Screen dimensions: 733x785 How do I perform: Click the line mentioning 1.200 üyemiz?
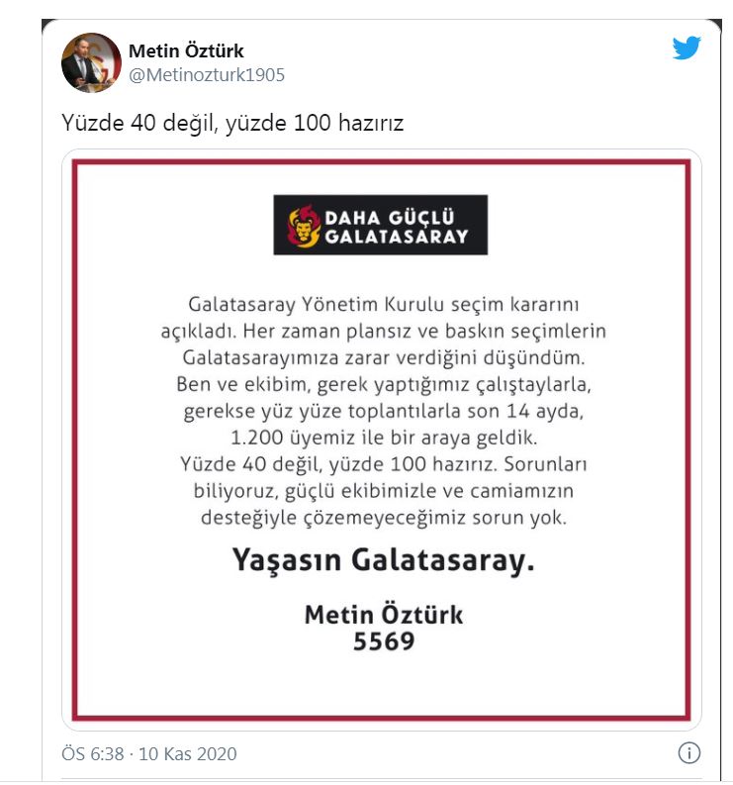[384, 438]
